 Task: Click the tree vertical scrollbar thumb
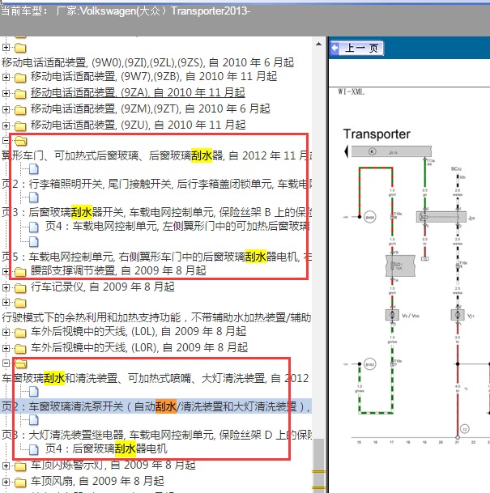click(x=318, y=465)
